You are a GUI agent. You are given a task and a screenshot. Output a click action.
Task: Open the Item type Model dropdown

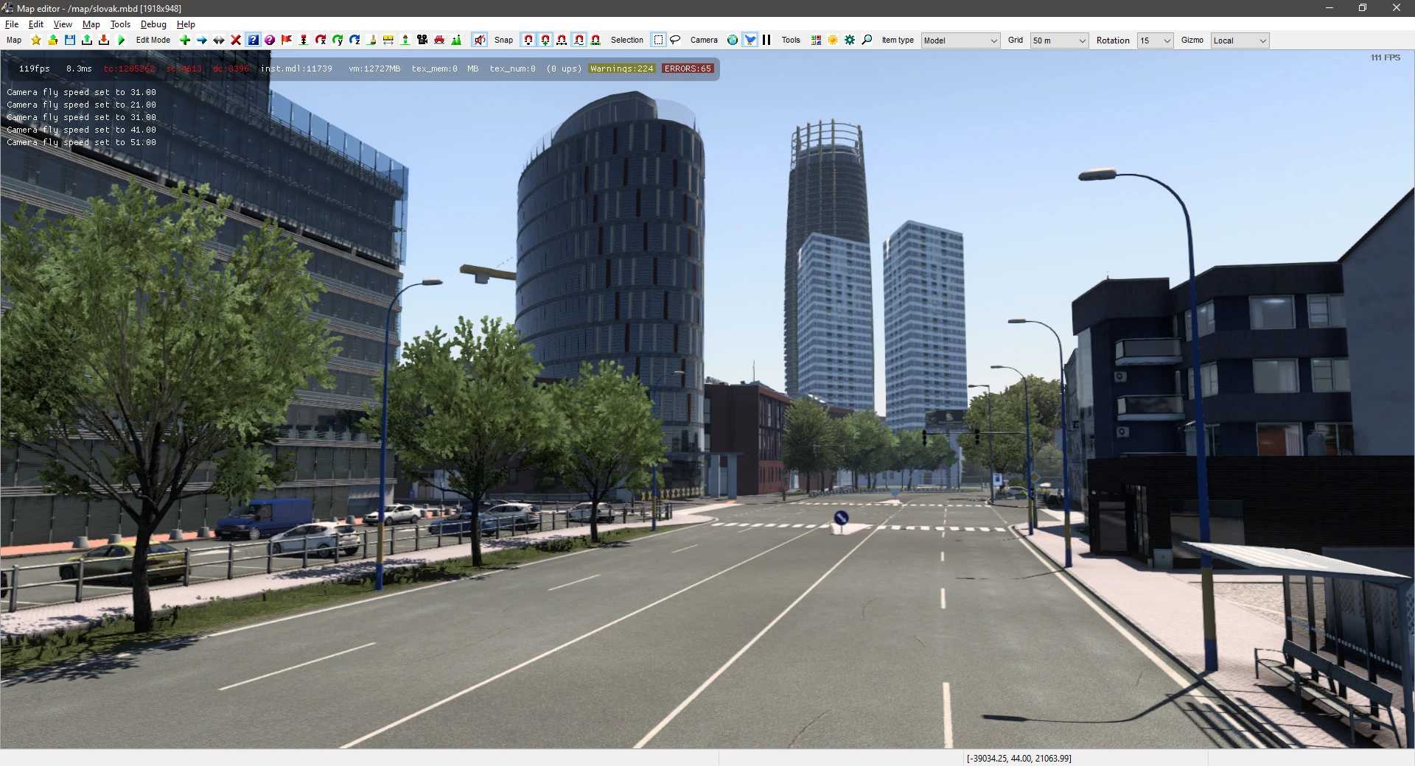(960, 41)
